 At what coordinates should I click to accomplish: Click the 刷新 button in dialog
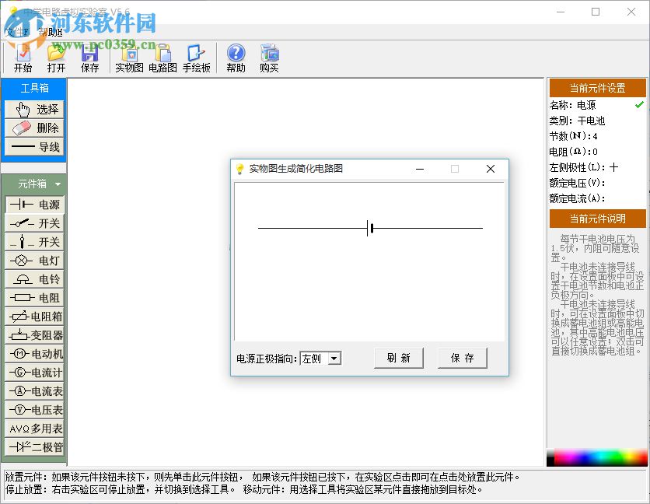[x=399, y=358]
